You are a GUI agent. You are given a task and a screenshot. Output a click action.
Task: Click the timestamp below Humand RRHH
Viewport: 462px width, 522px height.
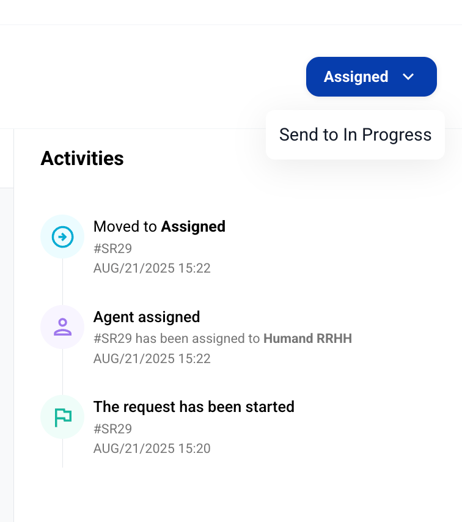click(x=152, y=359)
